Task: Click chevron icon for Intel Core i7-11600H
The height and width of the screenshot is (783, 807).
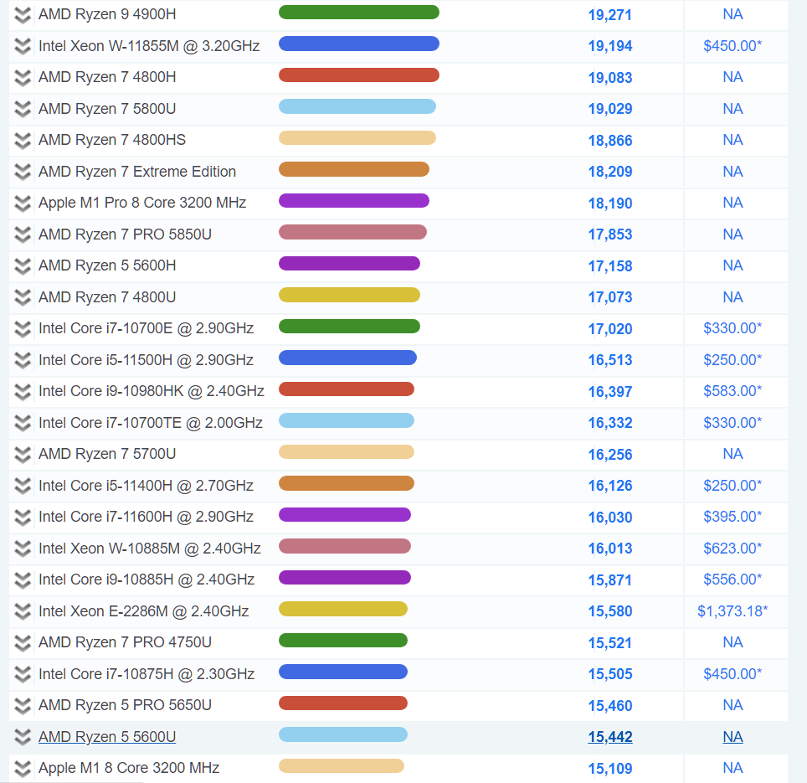Action: tap(22, 518)
